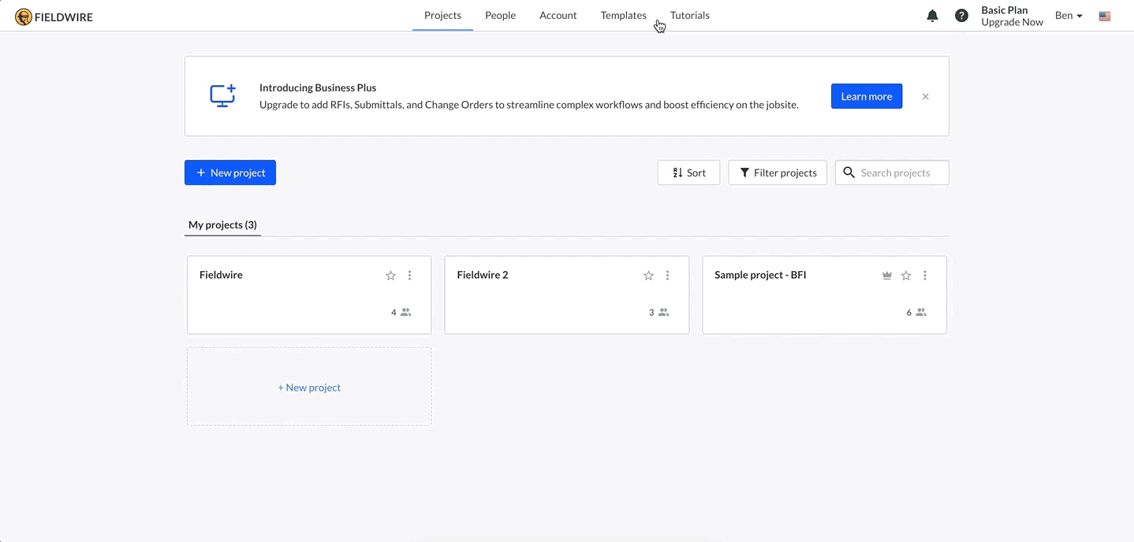Click the people icon on Fieldwire 2 card
Viewport: 1134px width, 542px height.
(x=663, y=313)
